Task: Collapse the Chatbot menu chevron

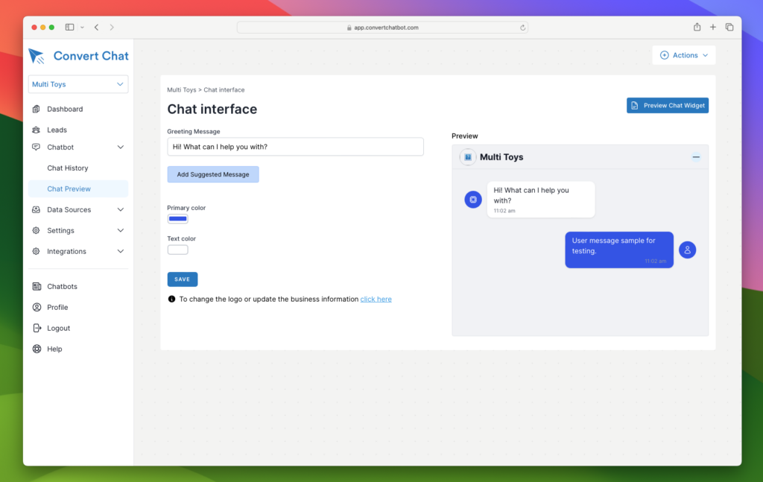Action: pos(120,147)
